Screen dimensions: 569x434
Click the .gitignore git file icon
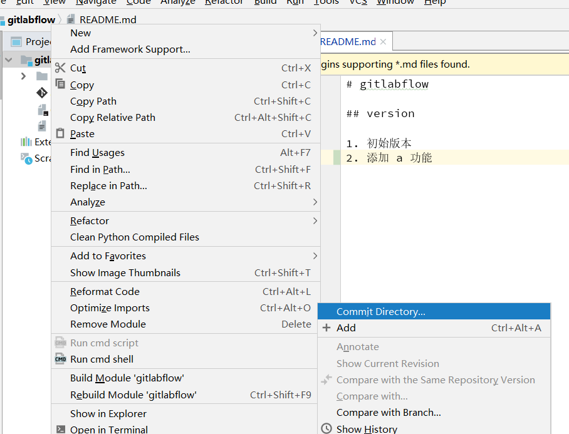42,93
